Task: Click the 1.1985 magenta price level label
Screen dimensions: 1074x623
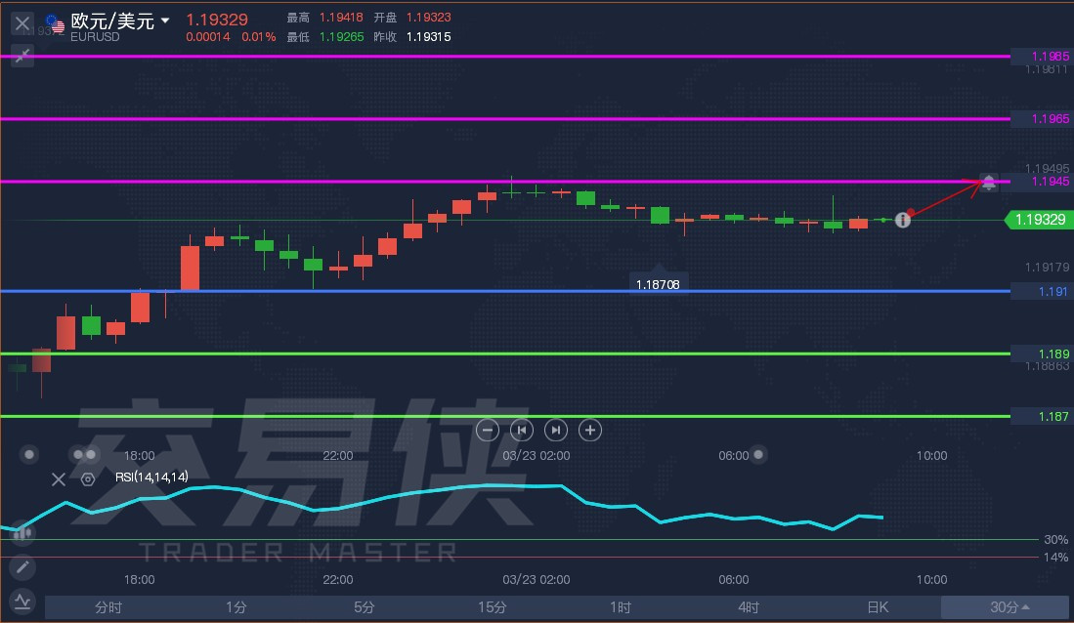Action: 1050,56
